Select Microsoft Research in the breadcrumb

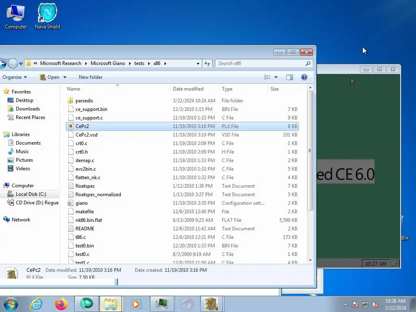(x=61, y=63)
